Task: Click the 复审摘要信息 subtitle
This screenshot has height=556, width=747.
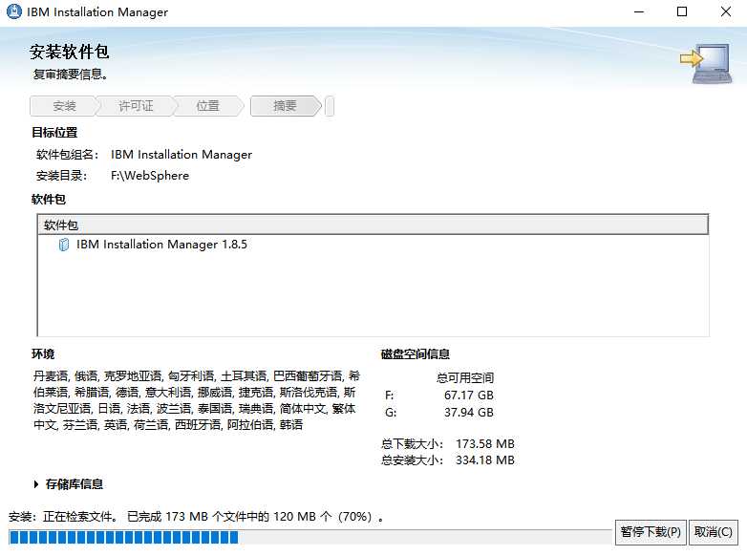Action: (x=71, y=74)
